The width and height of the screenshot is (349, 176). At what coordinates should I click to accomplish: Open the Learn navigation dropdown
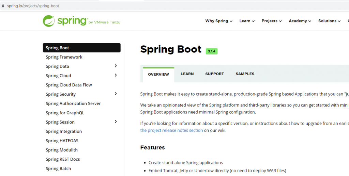click(247, 21)
